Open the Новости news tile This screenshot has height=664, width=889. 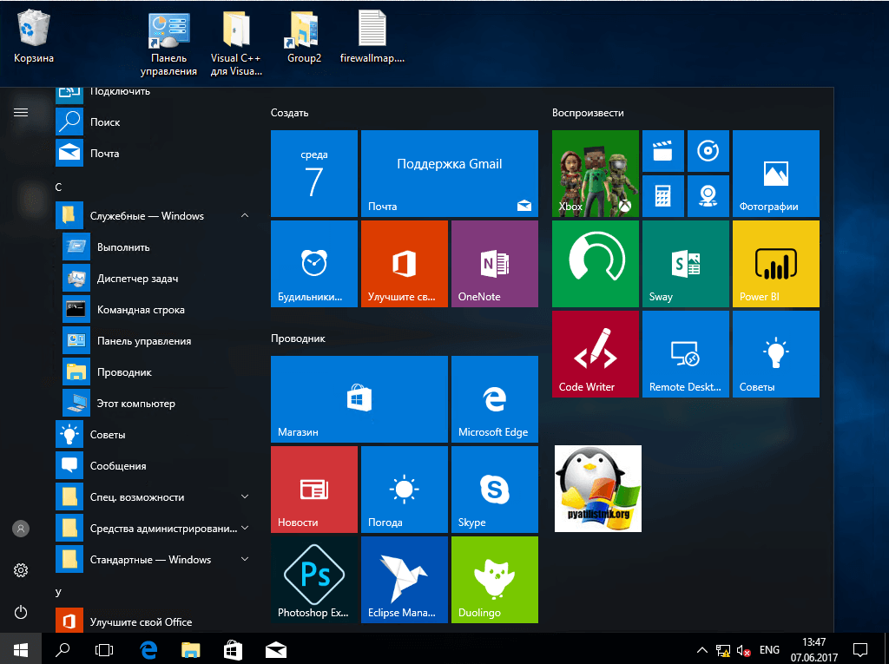(314, 490)
